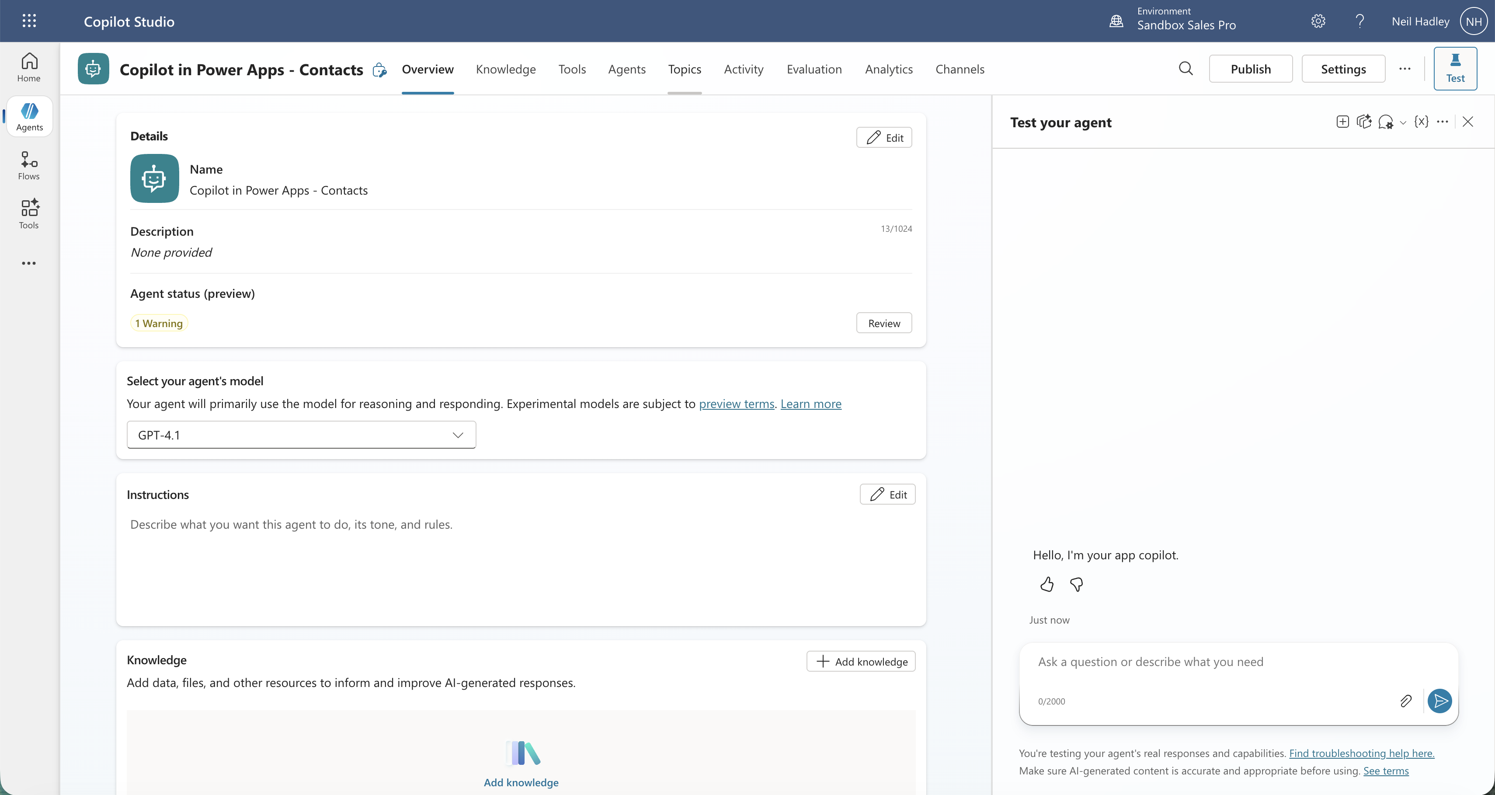Open the NH account avatar
1495x795 pixels.
tap(1474, 21)
